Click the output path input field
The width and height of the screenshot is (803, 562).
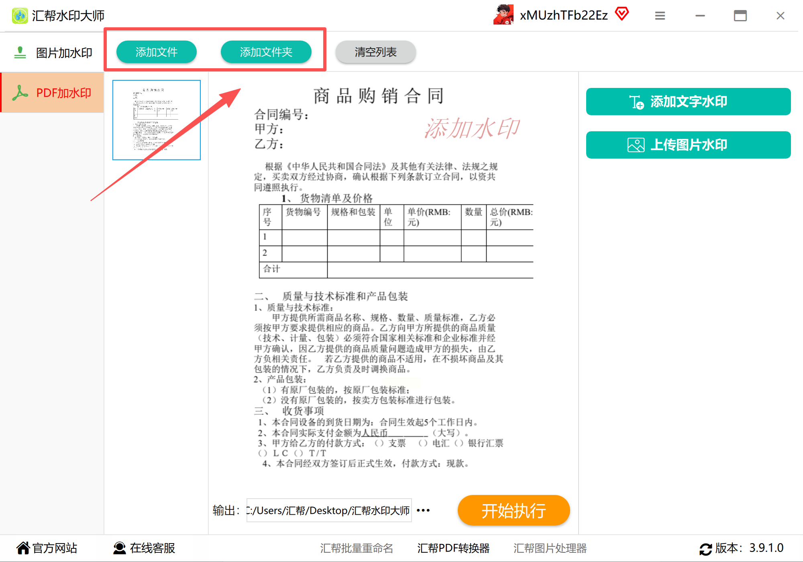328,510
